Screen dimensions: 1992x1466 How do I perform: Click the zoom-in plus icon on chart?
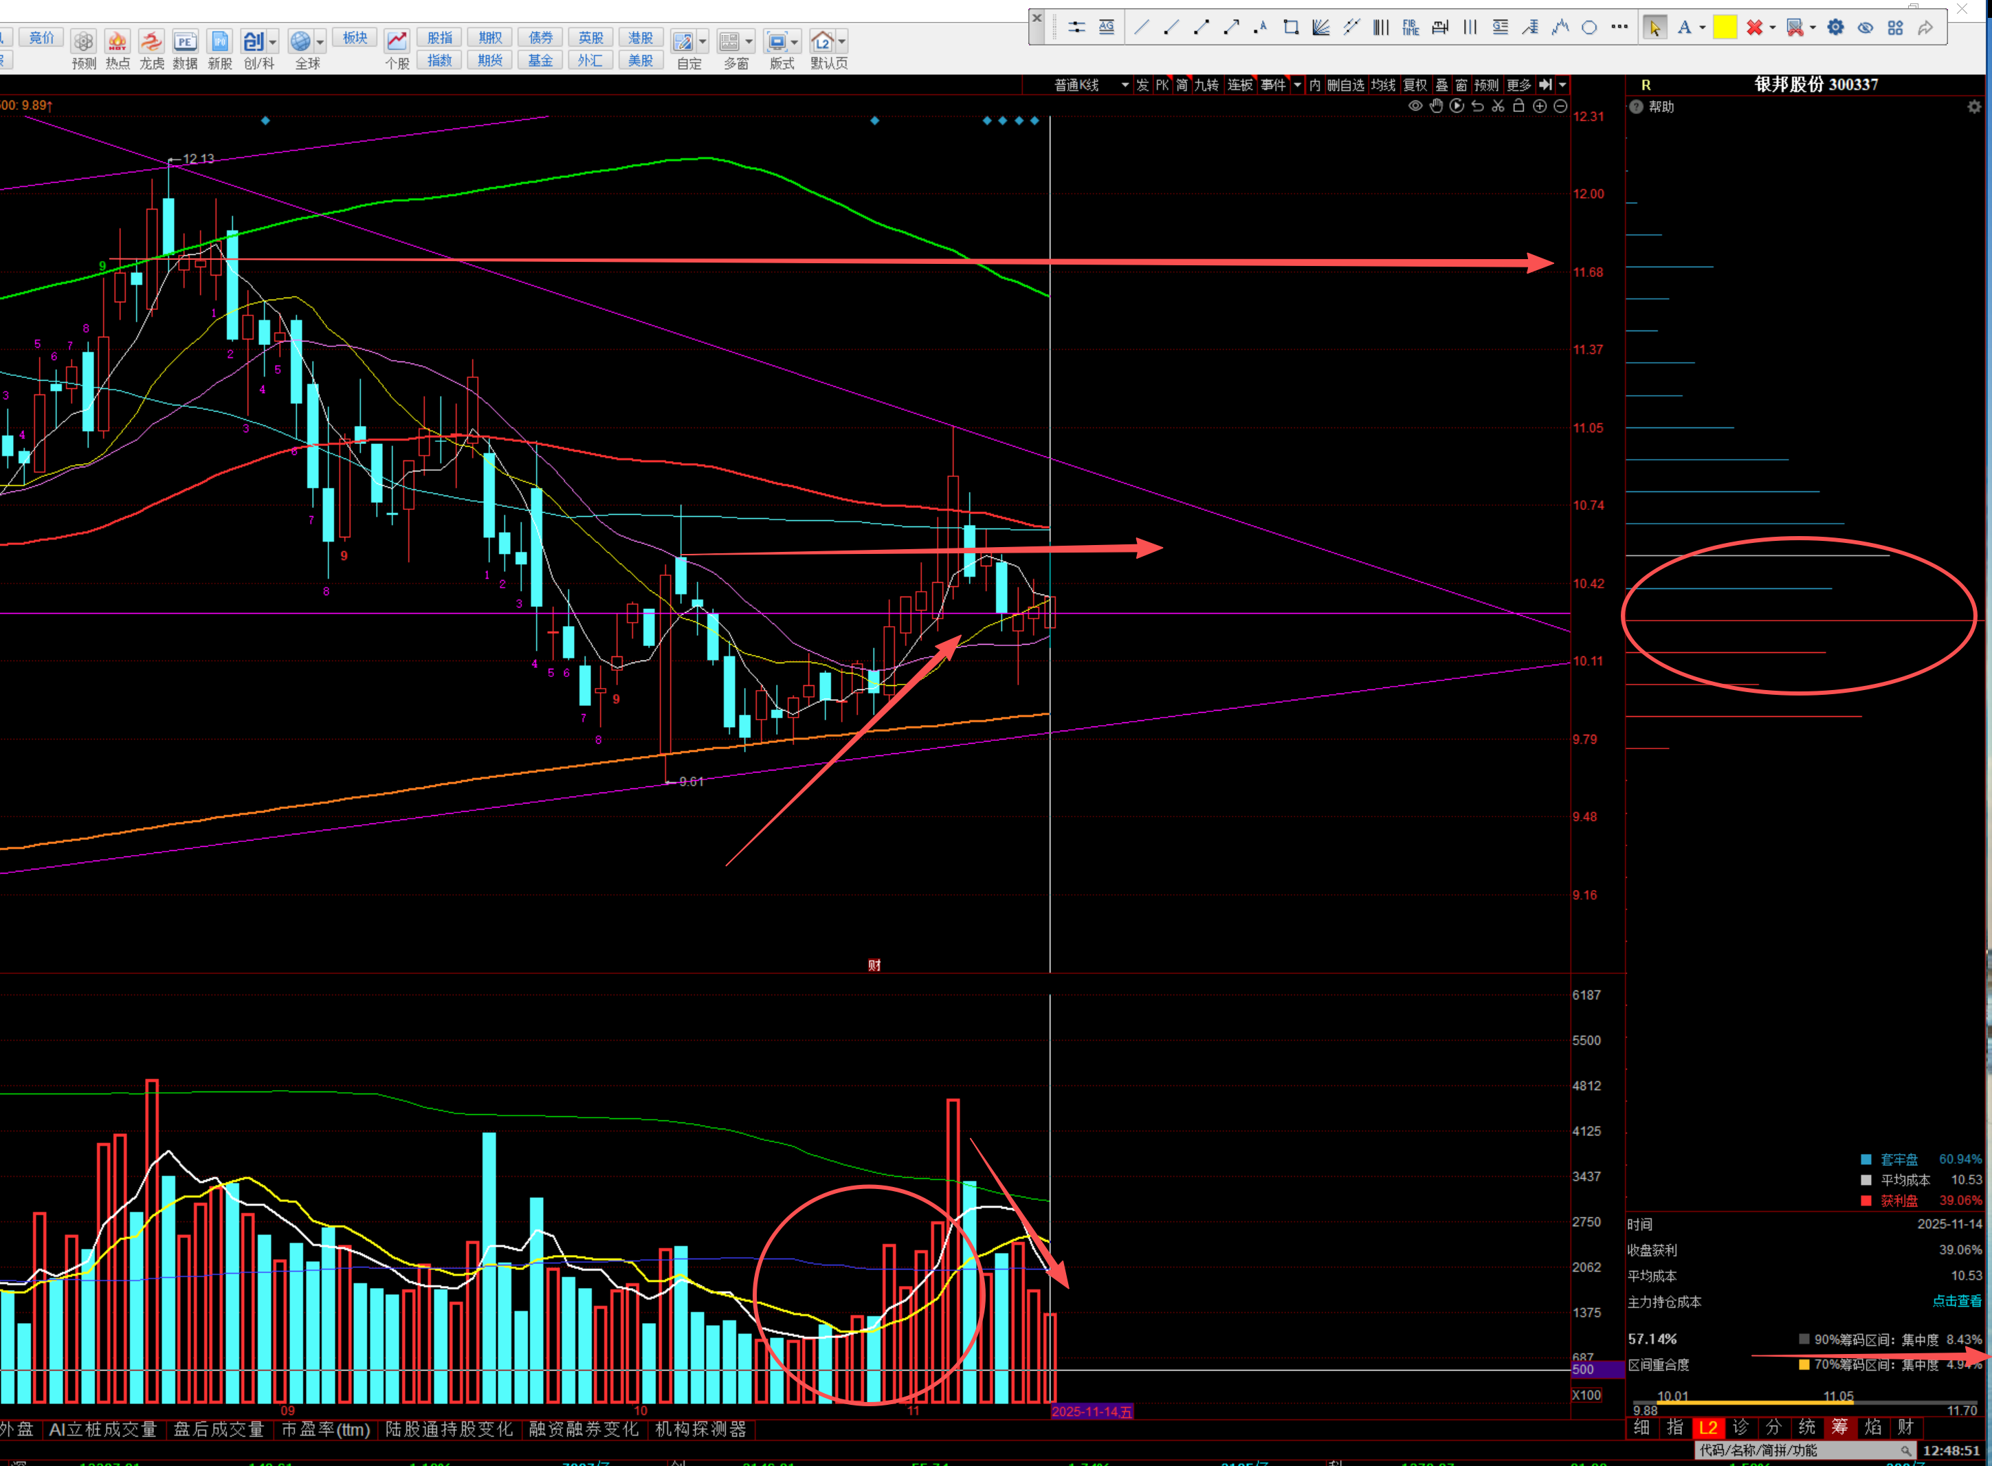pyautogui.click(x=1540, y=107)
